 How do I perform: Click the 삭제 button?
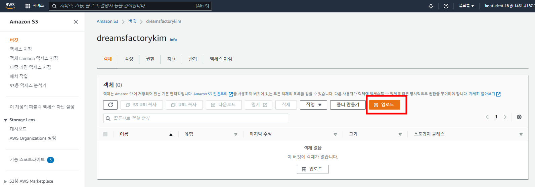286,105
